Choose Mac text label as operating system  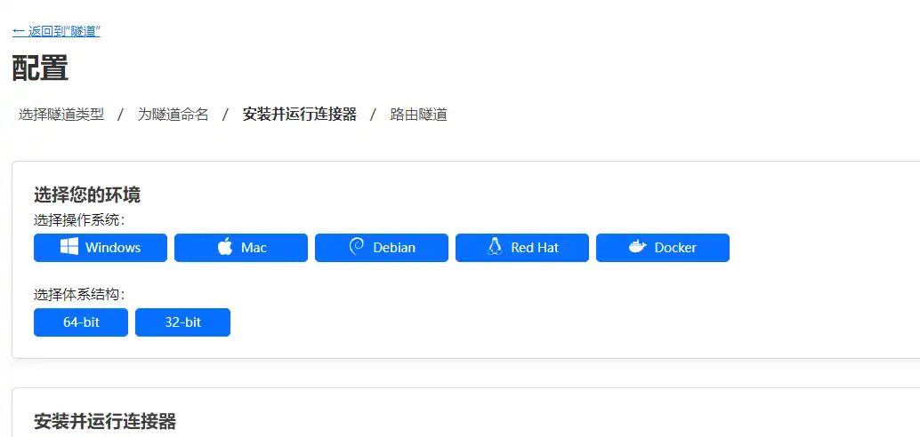pos(254,248)
